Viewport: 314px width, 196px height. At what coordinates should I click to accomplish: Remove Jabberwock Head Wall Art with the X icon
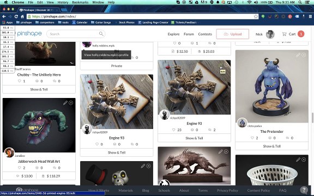[71, 103]
